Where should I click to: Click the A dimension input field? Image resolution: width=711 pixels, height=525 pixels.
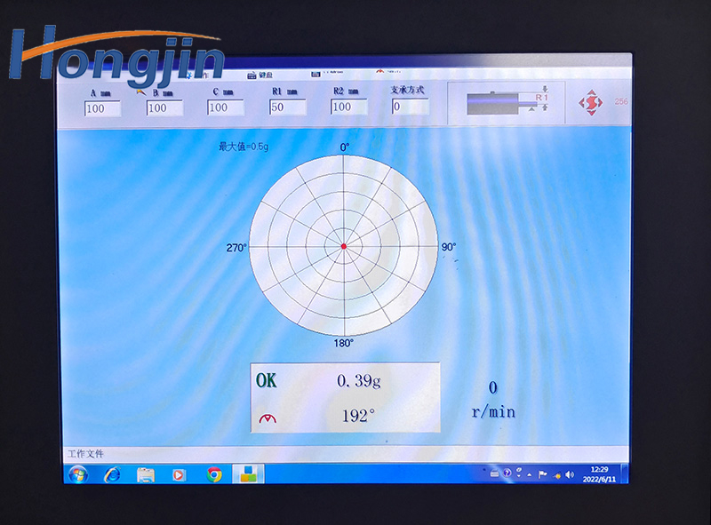point(104,107)
